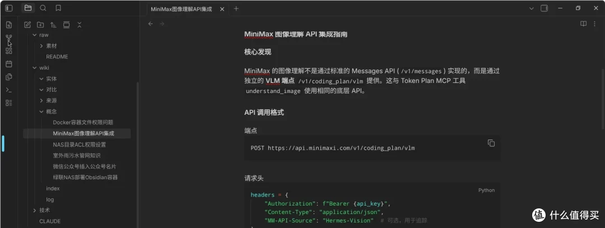Screen dimensions: 605x228
Task: Expand the 来源 folder chevron
Action: [x=41, y=101]
